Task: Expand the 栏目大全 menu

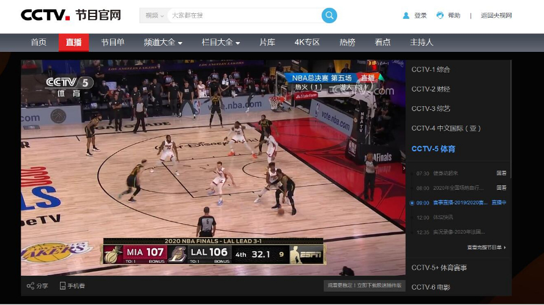Action: click(x=221, y=43)
